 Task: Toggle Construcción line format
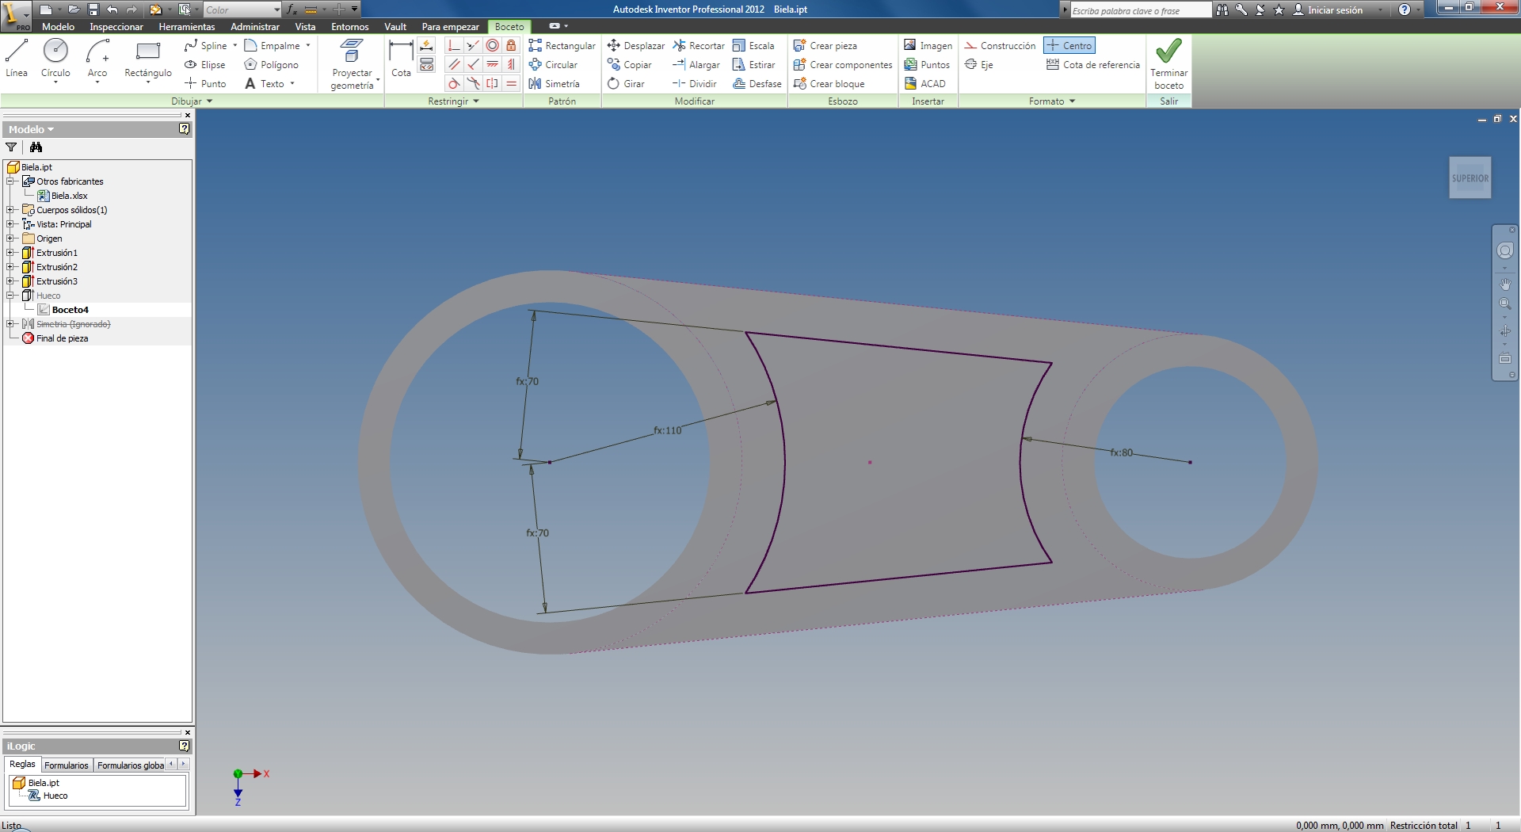pos(1000,46)
